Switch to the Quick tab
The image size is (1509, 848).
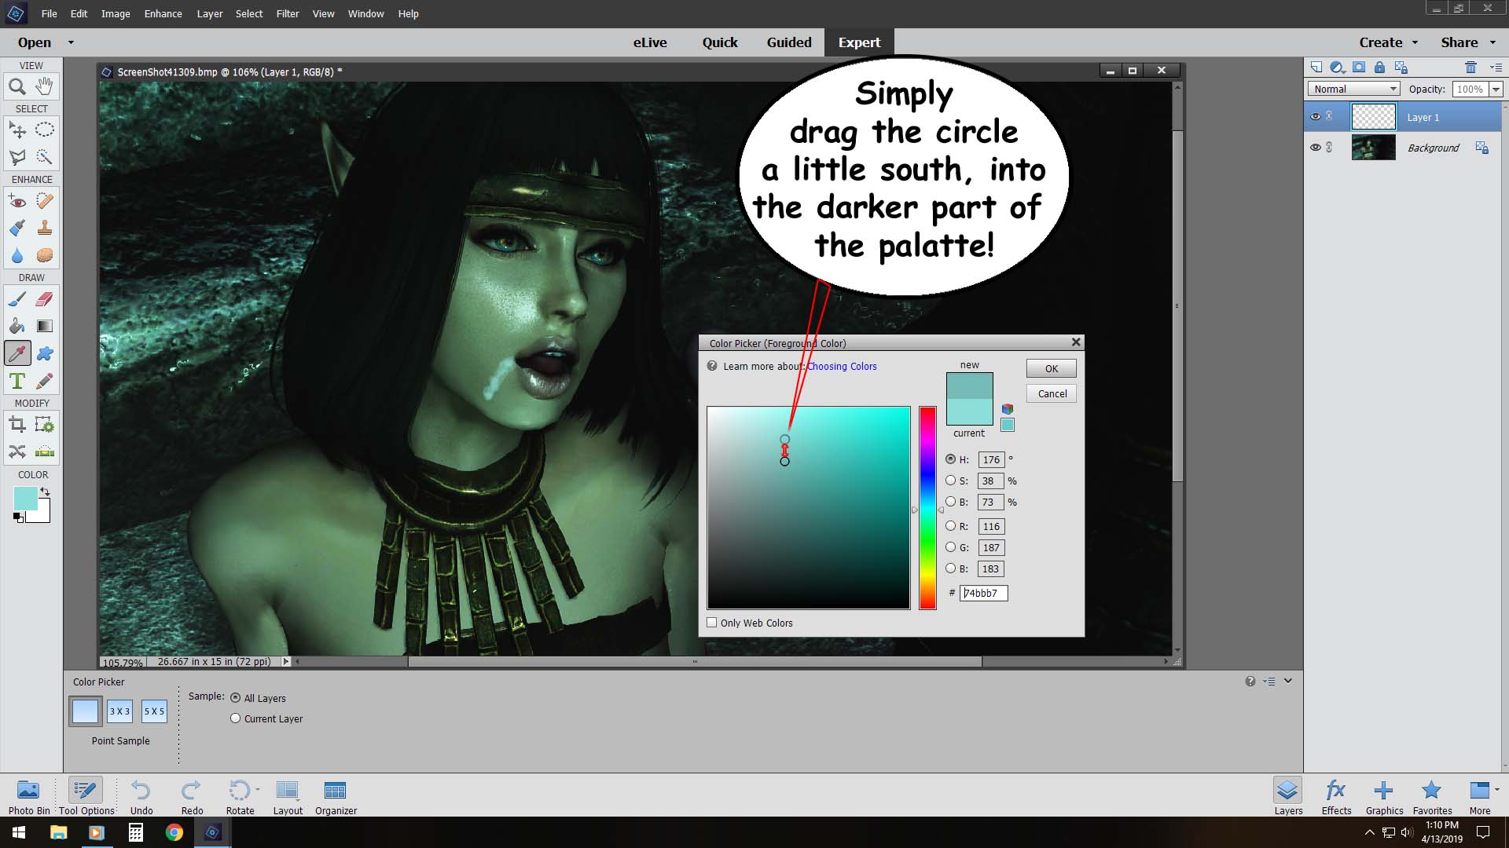click(x=720, y=42)
